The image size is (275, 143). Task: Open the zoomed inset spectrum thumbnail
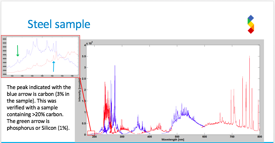click(40, 56)
